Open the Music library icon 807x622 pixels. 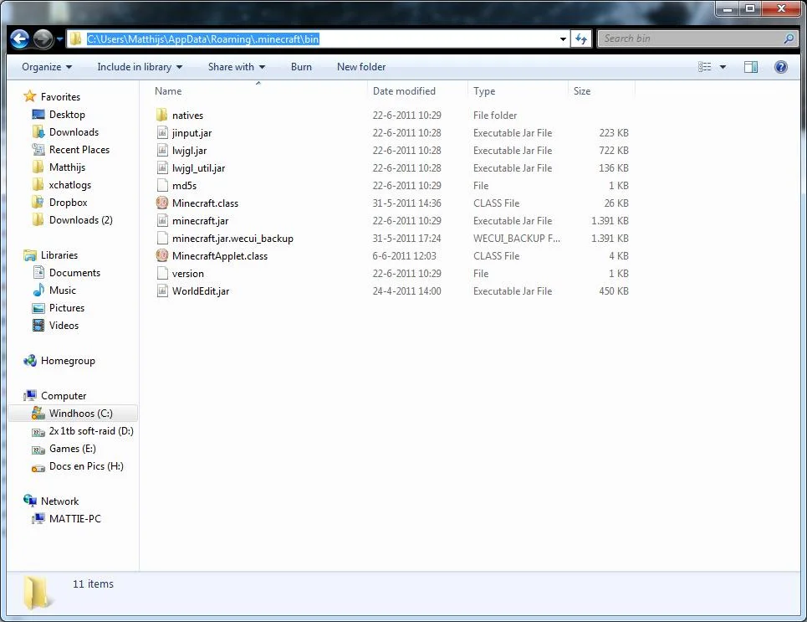[38, 290]
